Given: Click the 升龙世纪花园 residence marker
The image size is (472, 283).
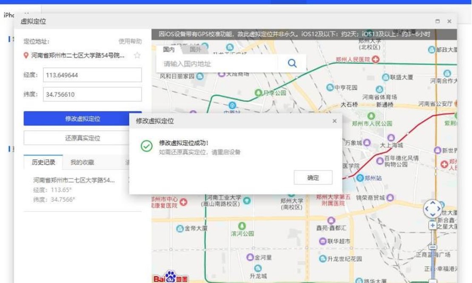Looking at the screenshot, I should point(323,259).
